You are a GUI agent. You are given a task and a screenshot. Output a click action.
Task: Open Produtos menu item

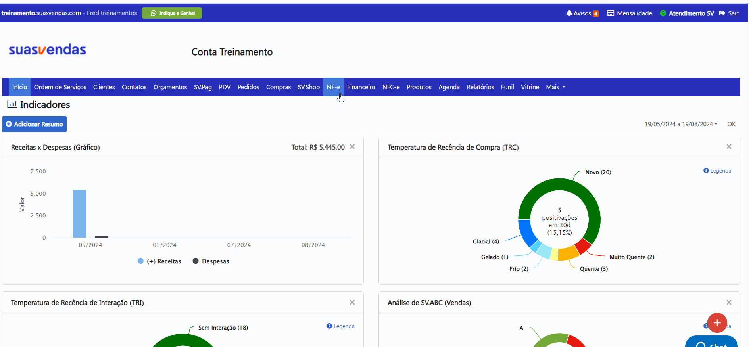(419, 87)
